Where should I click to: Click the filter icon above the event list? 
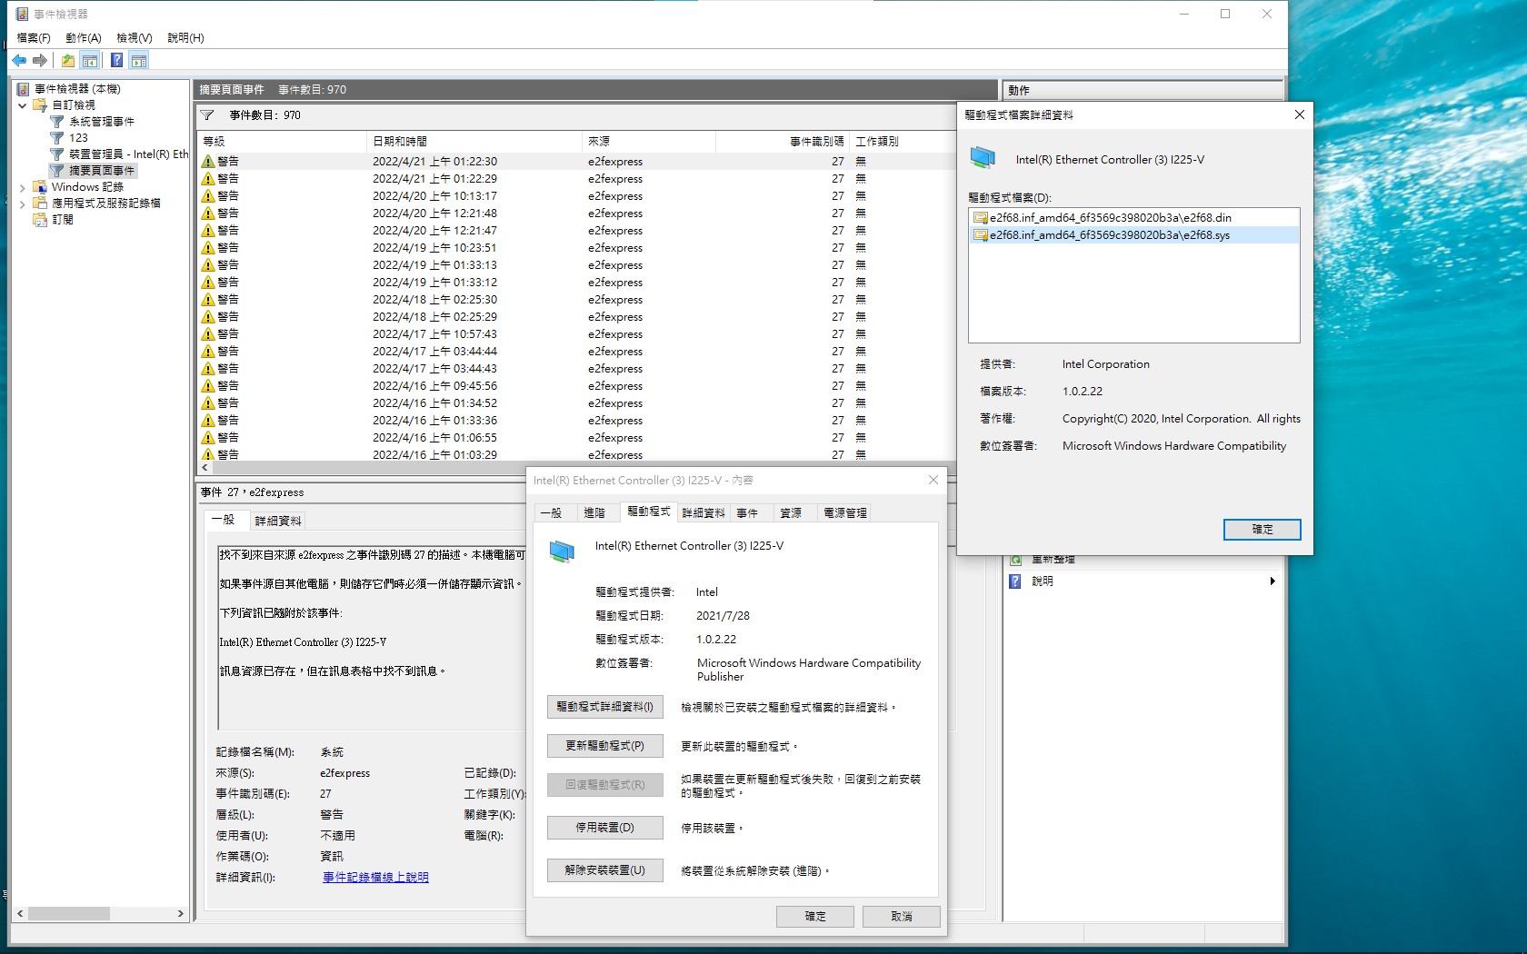(208, 115)
